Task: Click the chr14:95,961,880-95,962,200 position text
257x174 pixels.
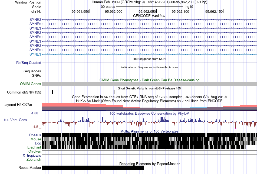Action: pos(177,2)
